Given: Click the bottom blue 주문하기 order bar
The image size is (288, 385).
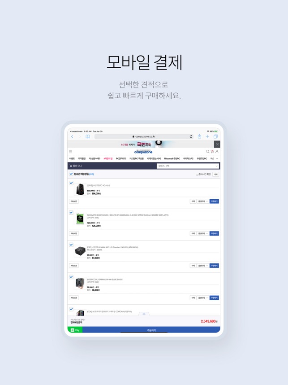Looking at the screenshot, I should point(151,330).
